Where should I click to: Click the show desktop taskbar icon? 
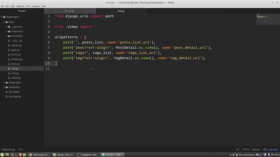tap(7, 155)
